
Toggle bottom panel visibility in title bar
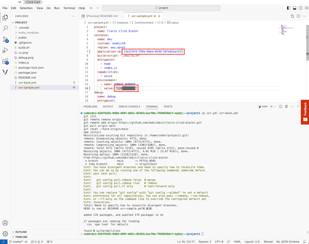(x=295, y=8)
